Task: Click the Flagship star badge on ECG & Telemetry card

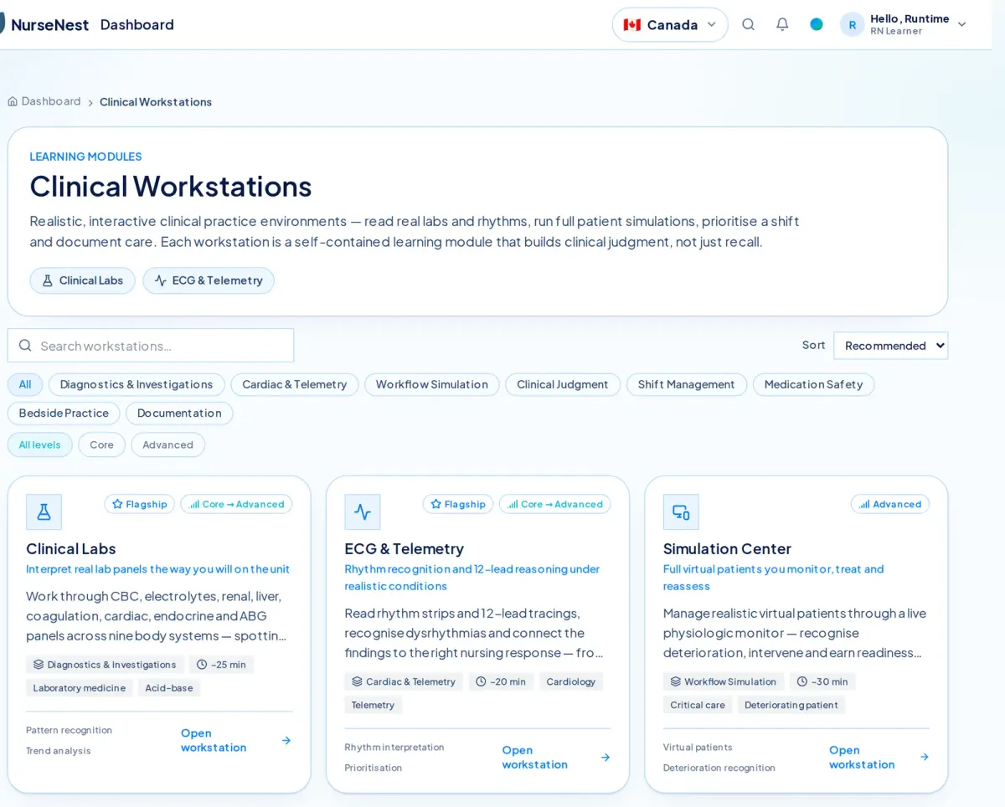Action: coord(458,504)
